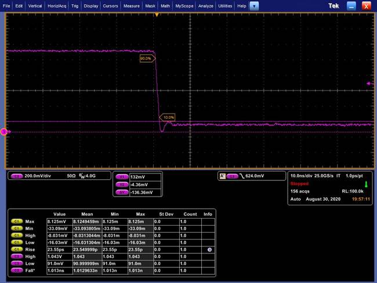377x283 pixels.
Task: Click the St Dev column header
Action: pos(166,214)
